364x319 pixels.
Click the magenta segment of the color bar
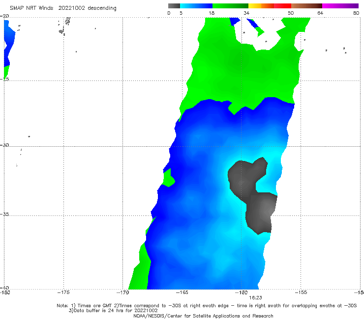tap(340, 6)
